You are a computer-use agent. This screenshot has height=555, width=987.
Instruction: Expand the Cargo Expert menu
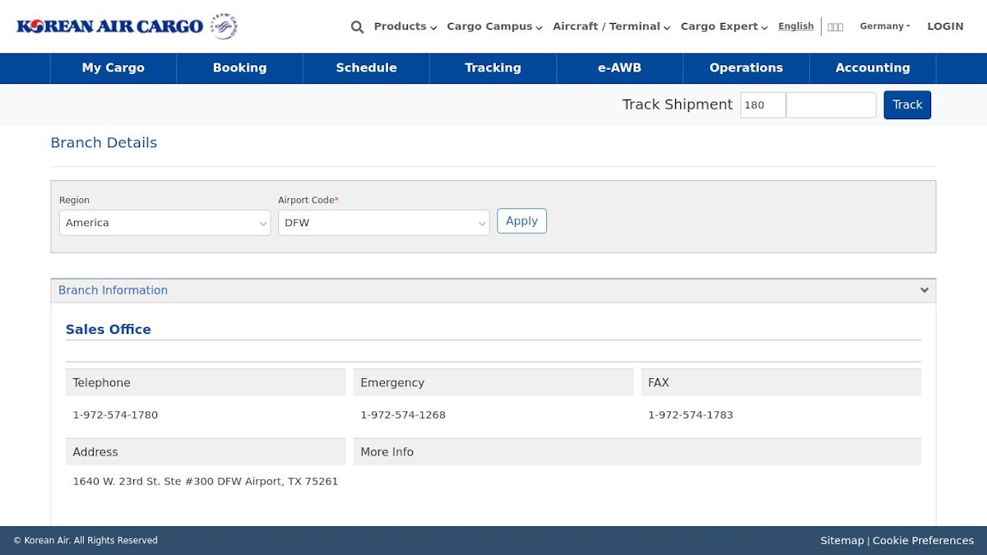724,26
